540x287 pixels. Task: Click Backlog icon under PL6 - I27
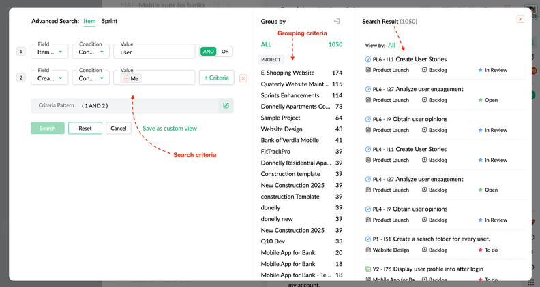(424, 100)
